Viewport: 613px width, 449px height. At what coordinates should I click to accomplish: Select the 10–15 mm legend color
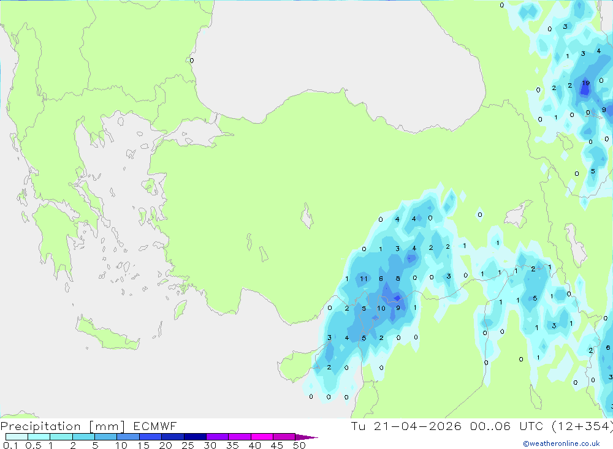pyautogui.click(x=128, y=437)
